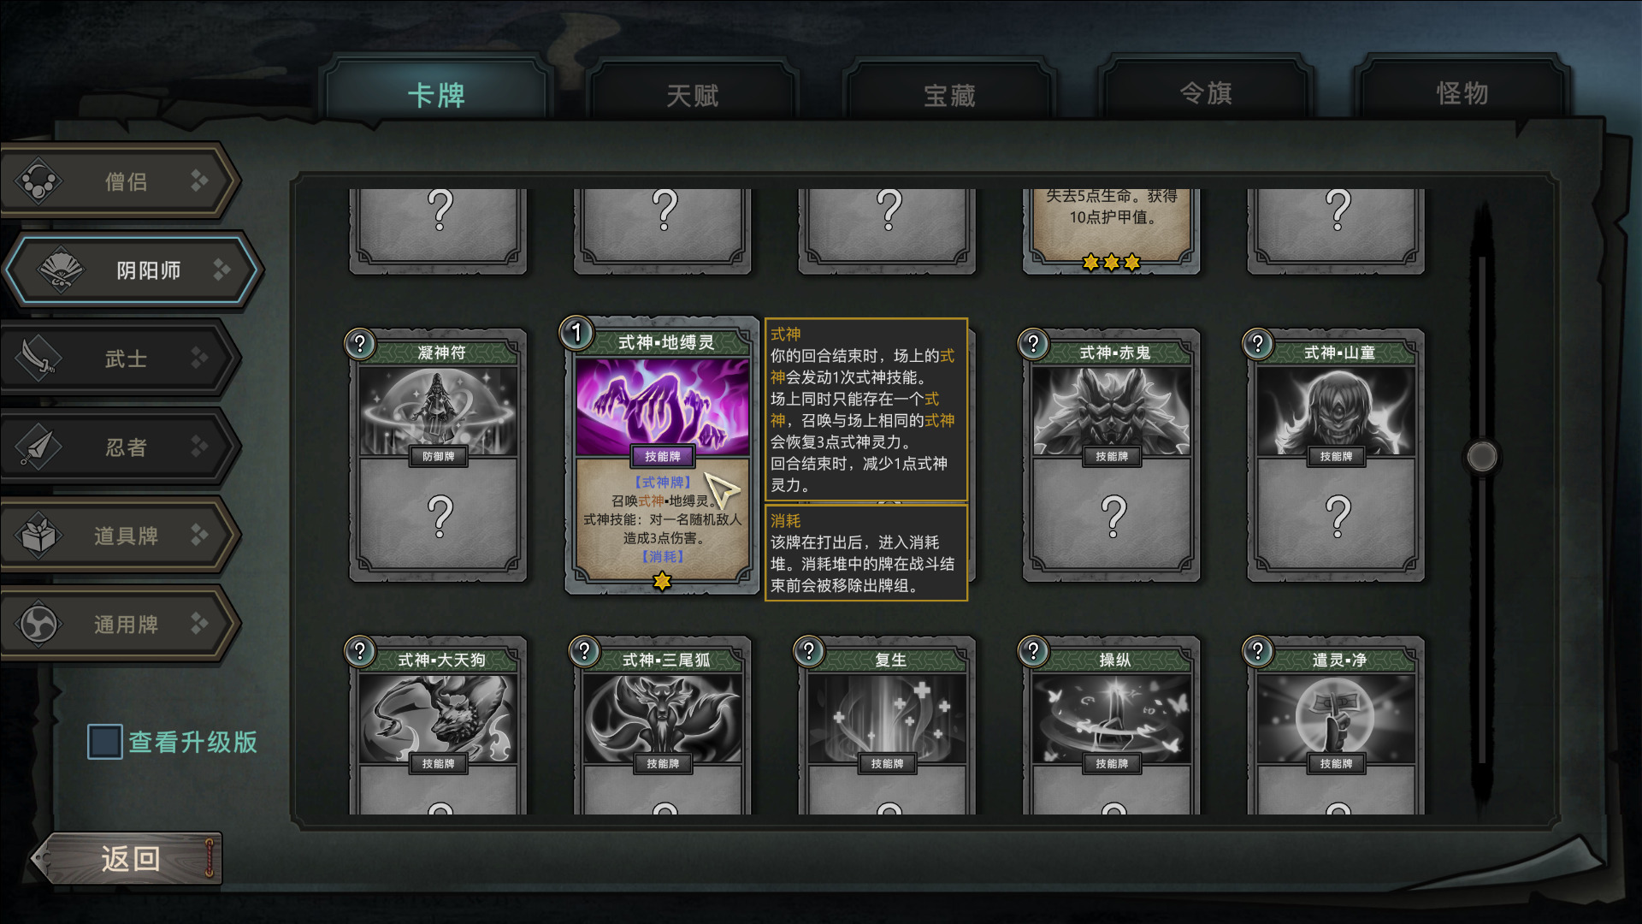
Task: Select the 武士 sword icon
Action: point(38,358)
